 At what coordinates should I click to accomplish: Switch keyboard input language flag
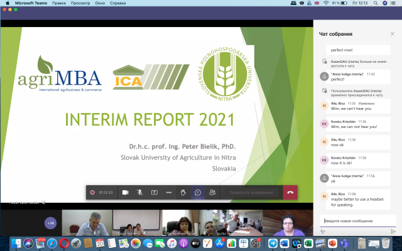tap(317, 3)
